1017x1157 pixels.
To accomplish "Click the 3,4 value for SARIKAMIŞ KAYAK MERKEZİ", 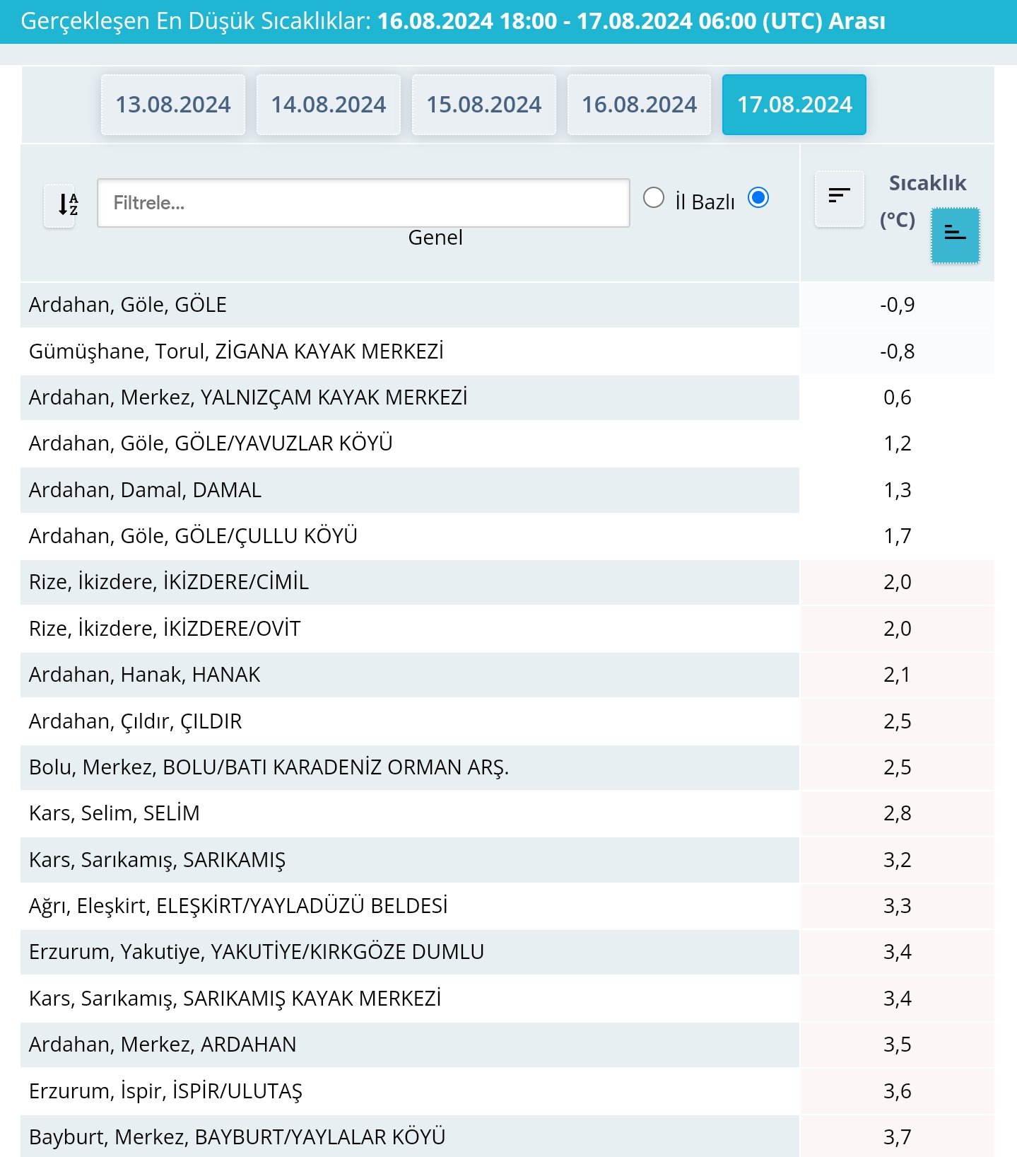I will pyautogui.click(x=897, y=999).
